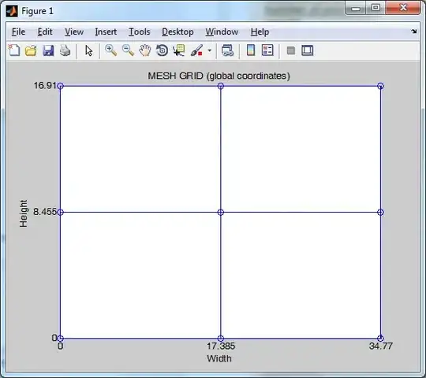Select the Pan hand tool
Viewport: 426px width, 378px height.
tap(145, 50)
